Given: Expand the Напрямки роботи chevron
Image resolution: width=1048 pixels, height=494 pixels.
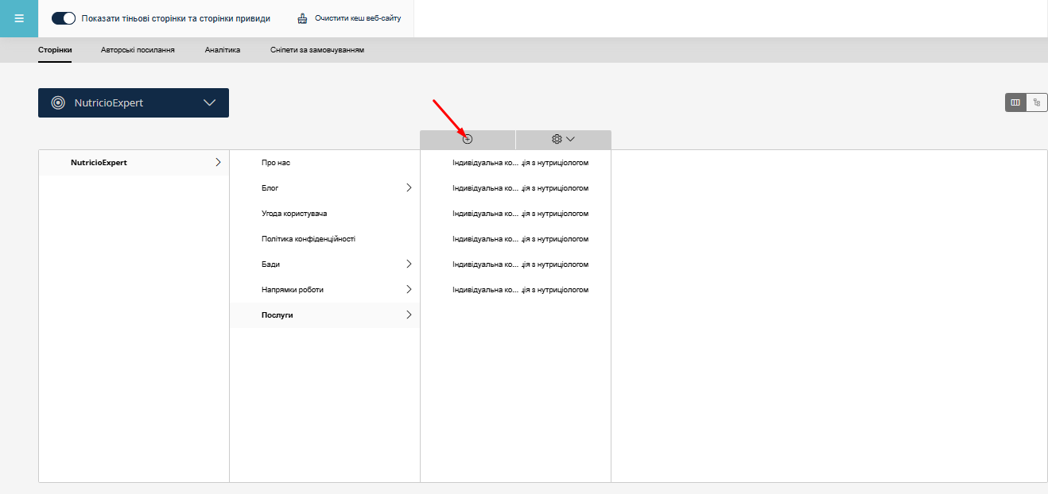Looking at the screenshot, I should [409, 290].
